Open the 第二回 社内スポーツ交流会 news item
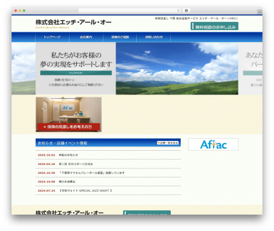 coord(76,164)
